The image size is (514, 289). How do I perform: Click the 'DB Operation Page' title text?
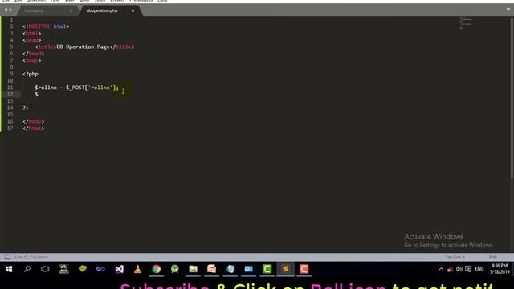[x=84, y=47]
